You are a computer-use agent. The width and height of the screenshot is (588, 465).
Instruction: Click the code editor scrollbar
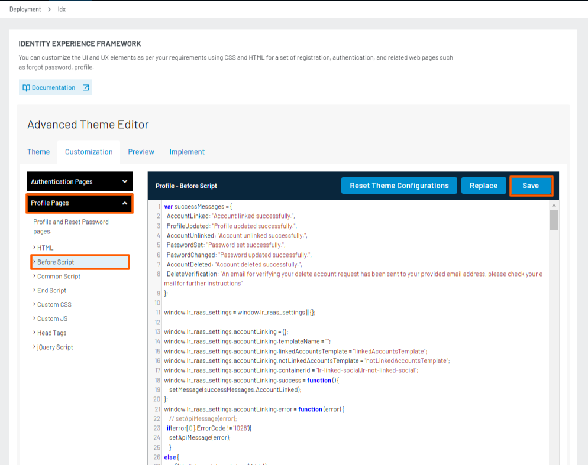(555, 222)
